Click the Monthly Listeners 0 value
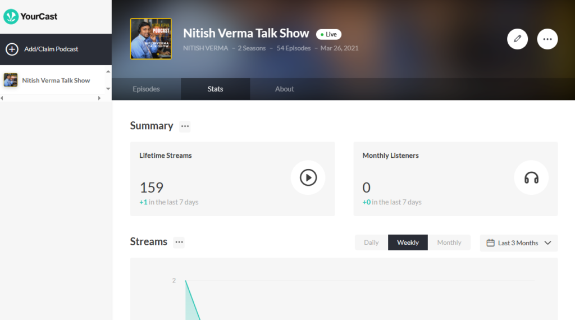 point(366,188)
